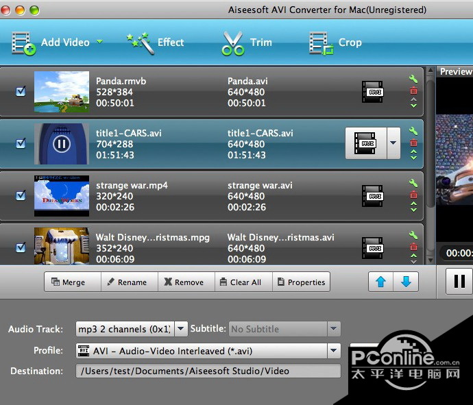Open wrench settings for Walt Disney row
This screenshot has width=473, height=405.
click(x=413, y=235)
